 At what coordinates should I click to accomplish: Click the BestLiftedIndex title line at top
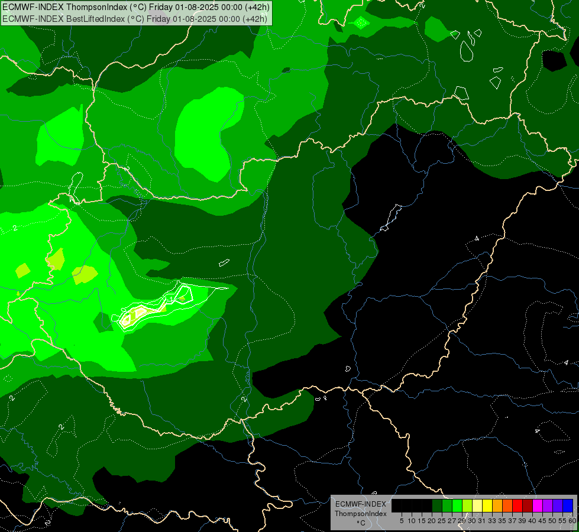click(134, 19)
